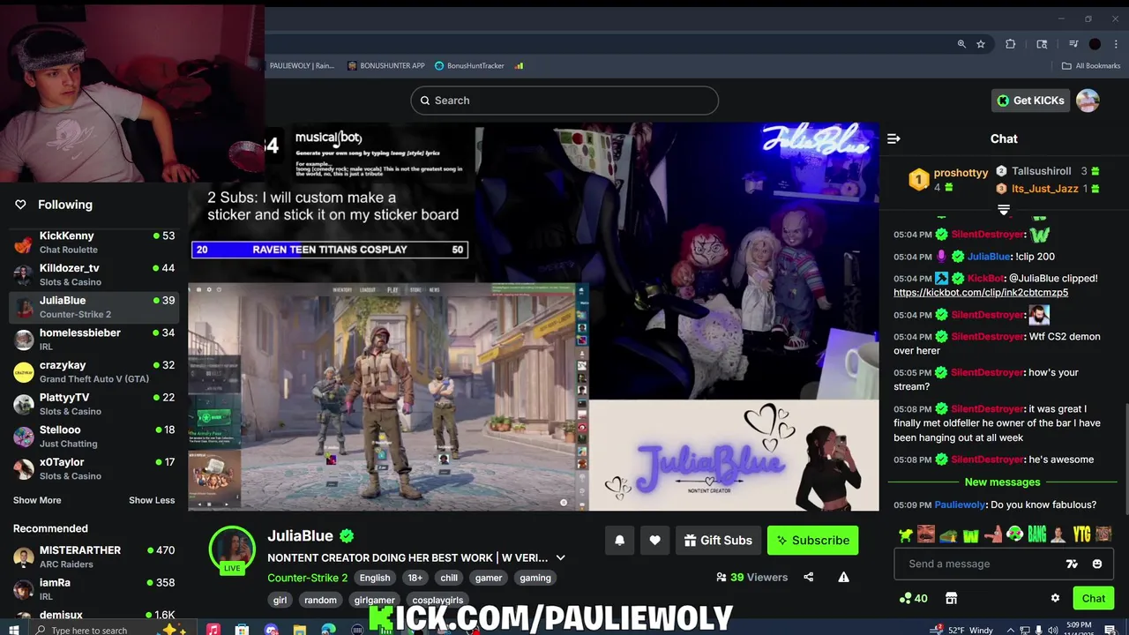
Task: Open the iTunes music taskbar icon
Action: pos(213,629)
